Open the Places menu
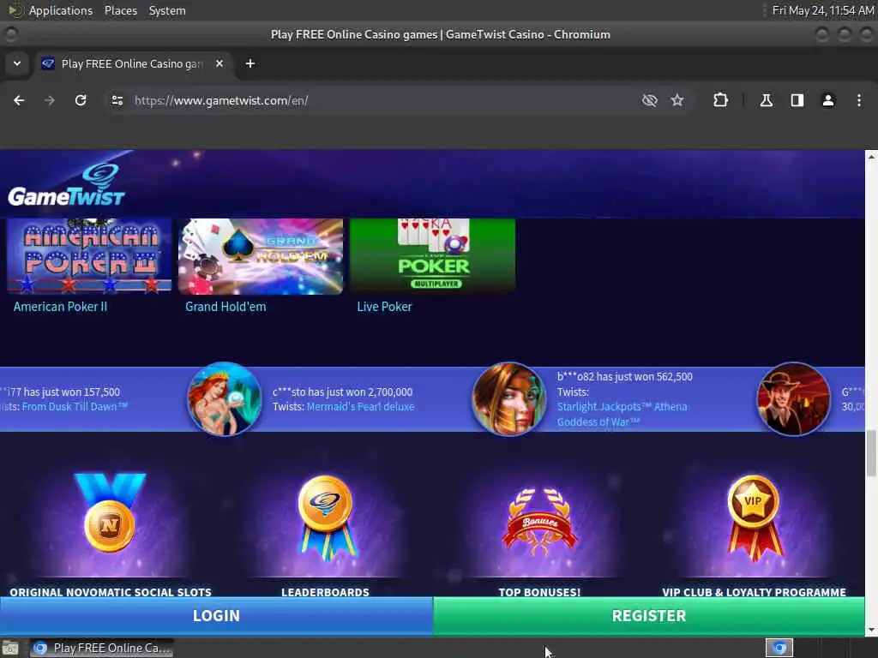This screenshot has width=878, height=658. 120,10
